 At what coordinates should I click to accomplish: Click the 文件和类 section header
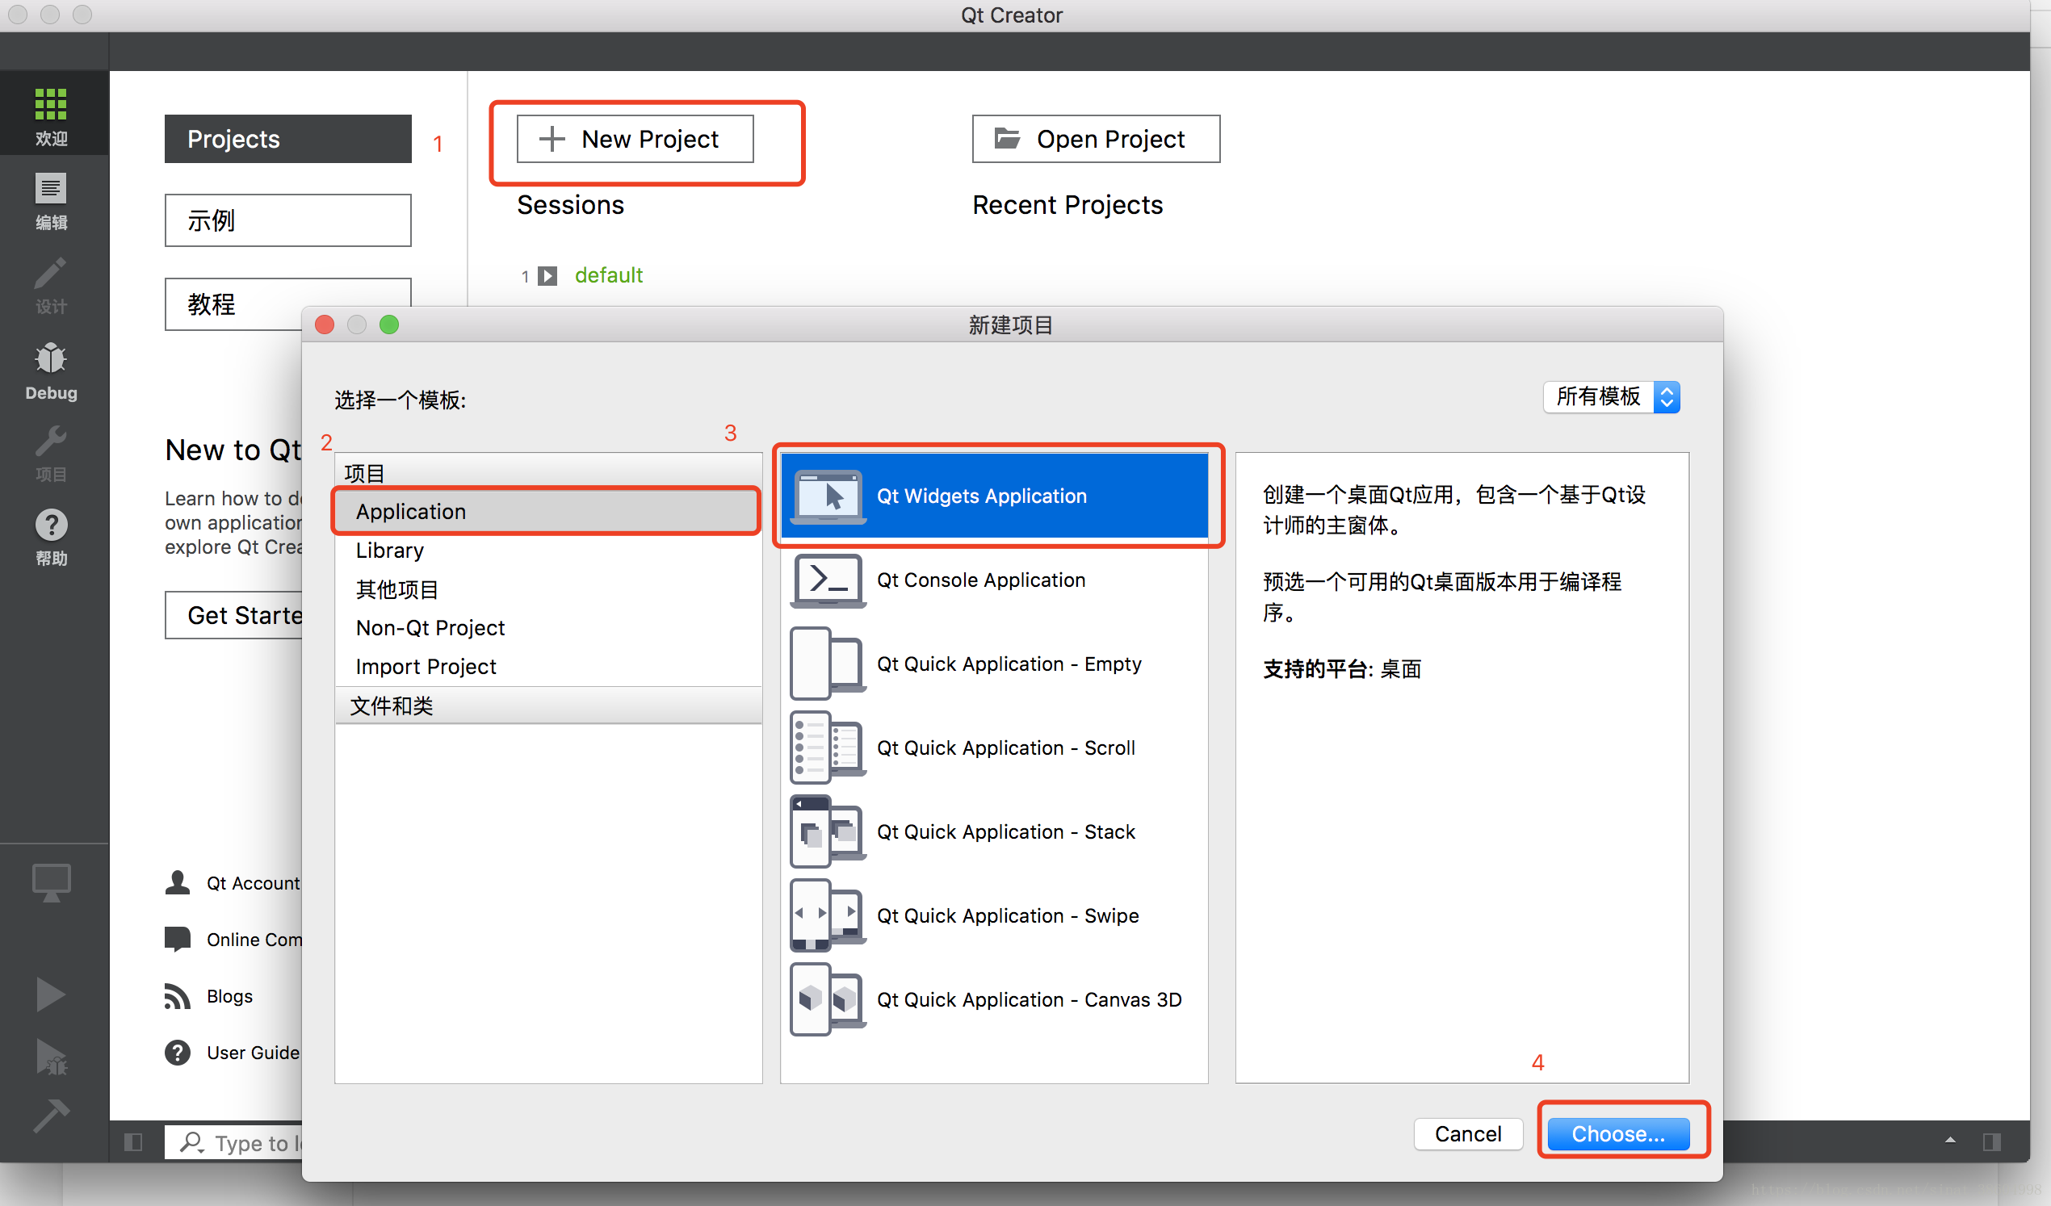click(x=547, y=706)
